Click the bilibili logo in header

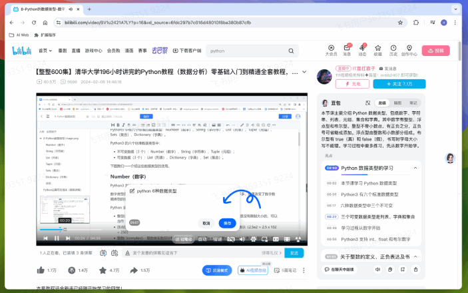coord(22,50)
